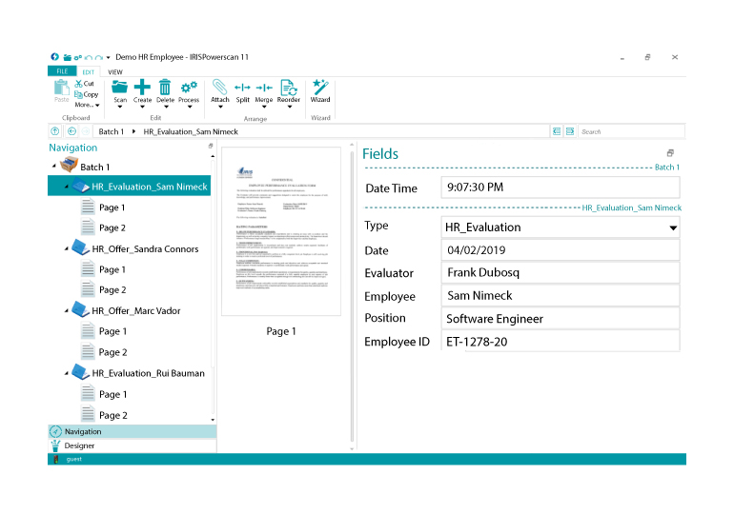Launch the Wizard magic wand tool
Screen dimensions: 734x514
point(320,88)
